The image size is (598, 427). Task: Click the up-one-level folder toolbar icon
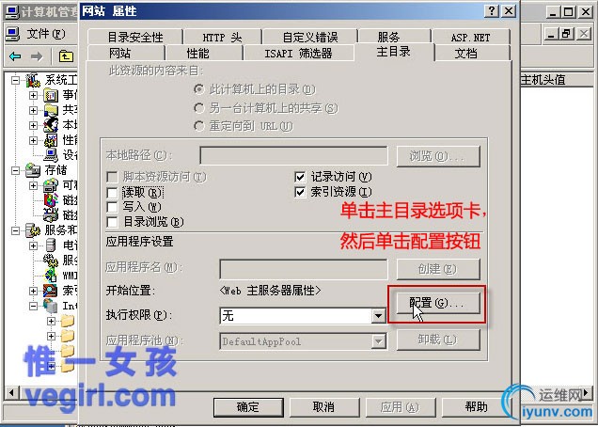tap(66, 56)
